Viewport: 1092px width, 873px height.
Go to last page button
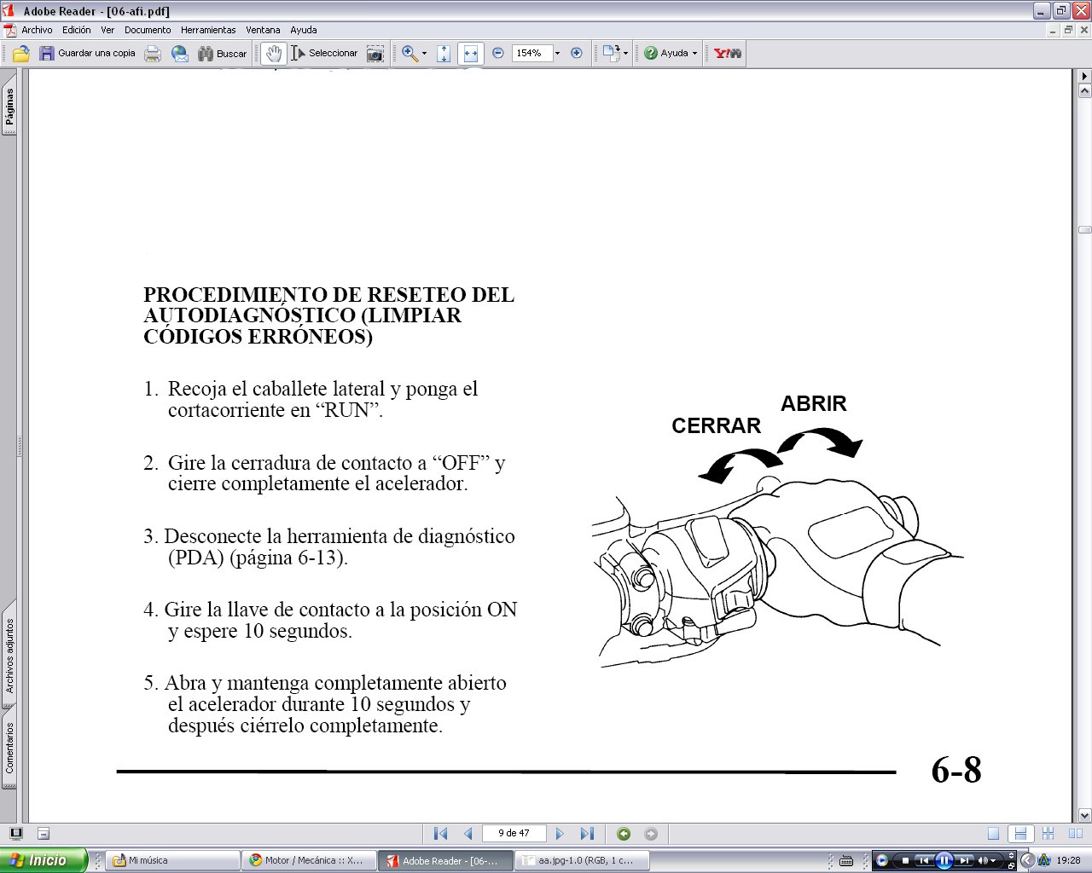(x=587, y=834)
